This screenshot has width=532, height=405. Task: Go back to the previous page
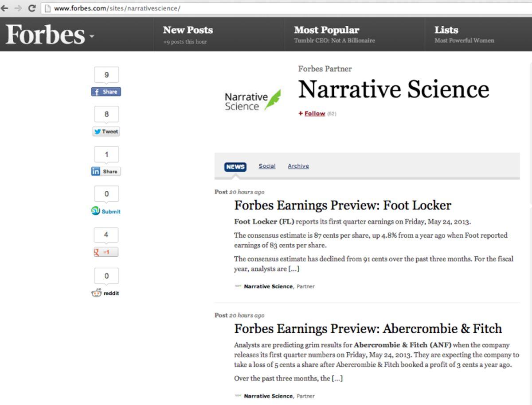click(x=5, y=8)
